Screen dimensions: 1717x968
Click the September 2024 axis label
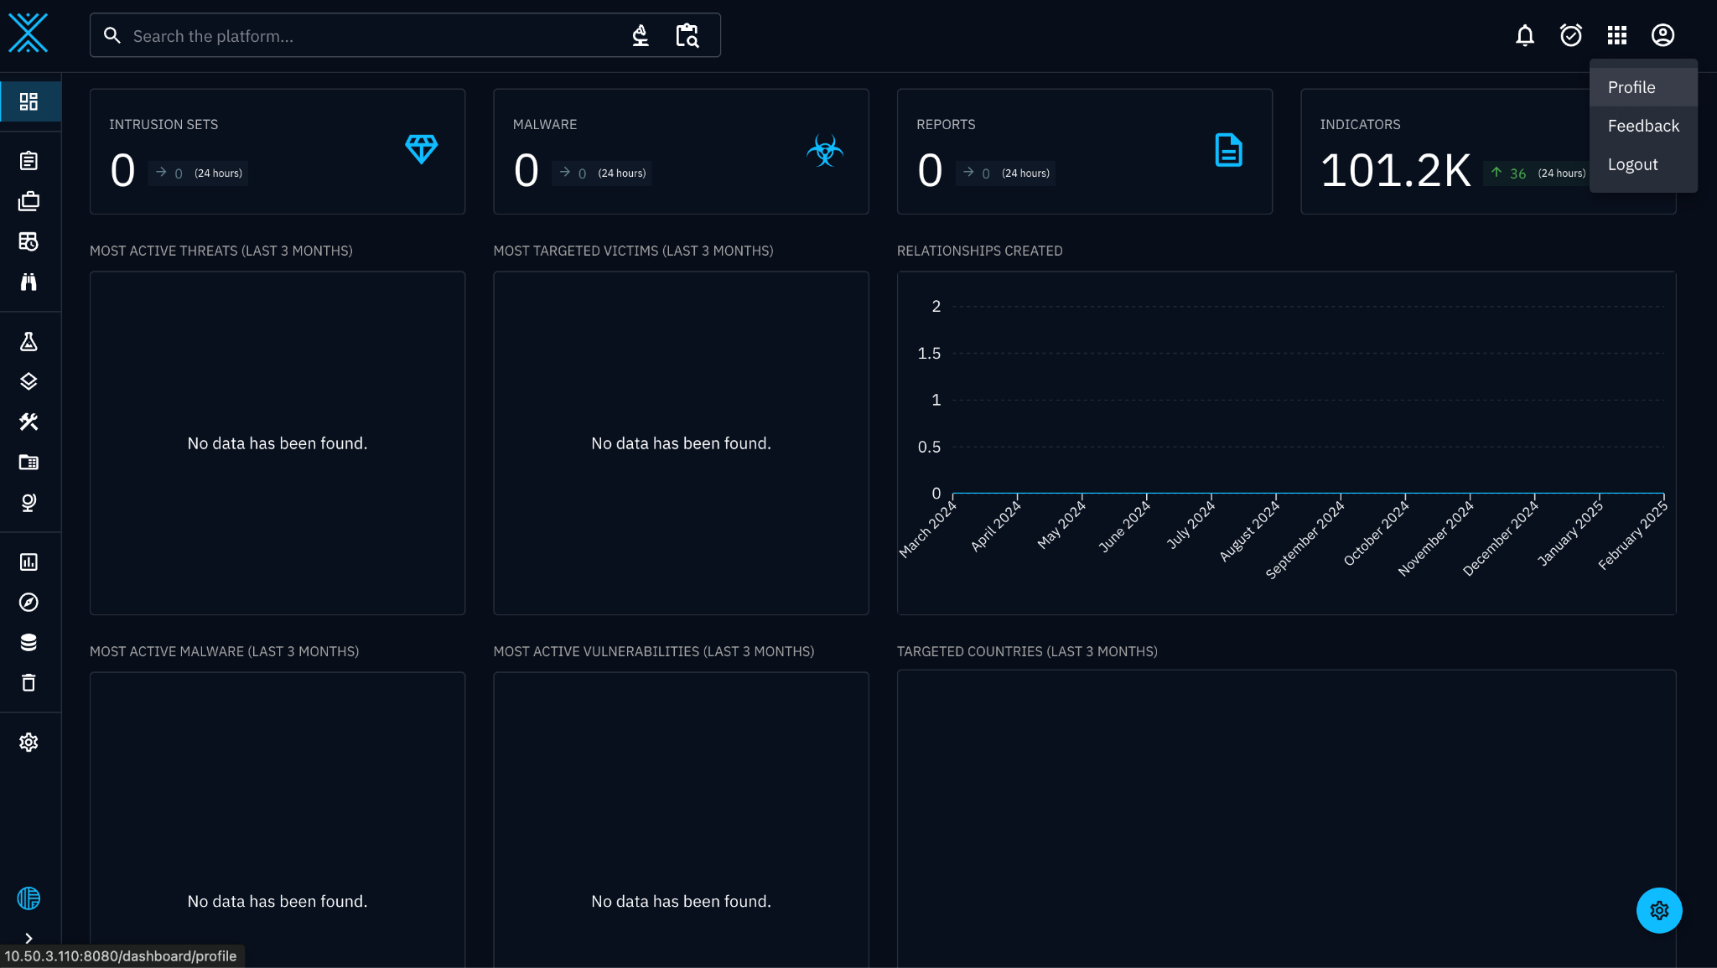click(1305, 540)
